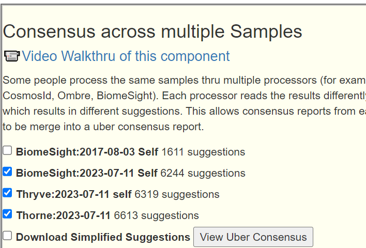Click the View Uber Consensus button
366x248 pixels.
[253, 237]
